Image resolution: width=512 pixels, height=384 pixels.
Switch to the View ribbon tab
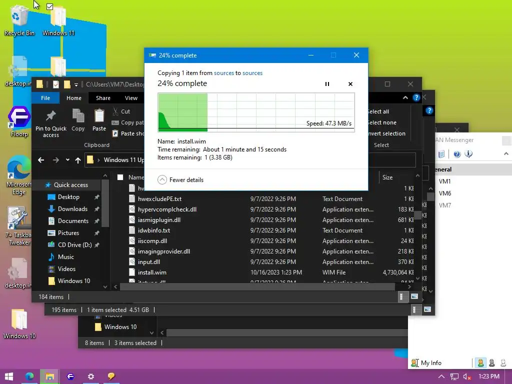tap(131, 98)
